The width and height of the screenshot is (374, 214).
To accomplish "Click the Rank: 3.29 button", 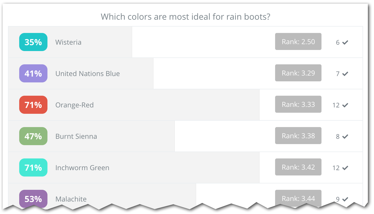I will tap(298, 73).
